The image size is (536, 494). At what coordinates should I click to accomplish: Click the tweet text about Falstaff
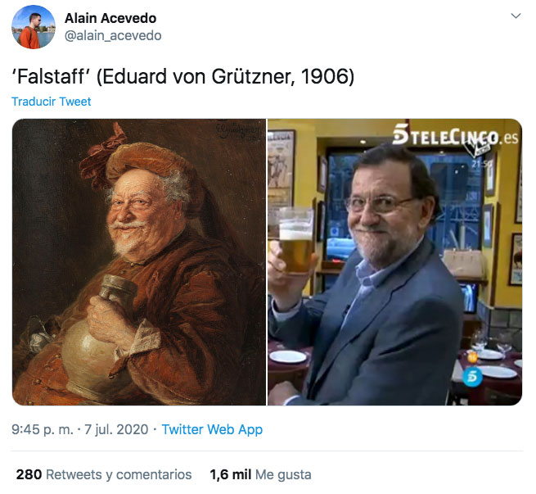(182, 76)
